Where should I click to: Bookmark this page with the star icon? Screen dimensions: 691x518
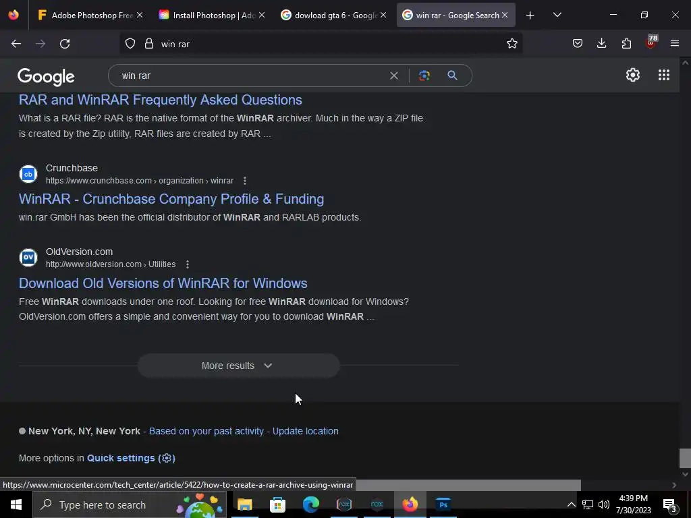point(512,44)
